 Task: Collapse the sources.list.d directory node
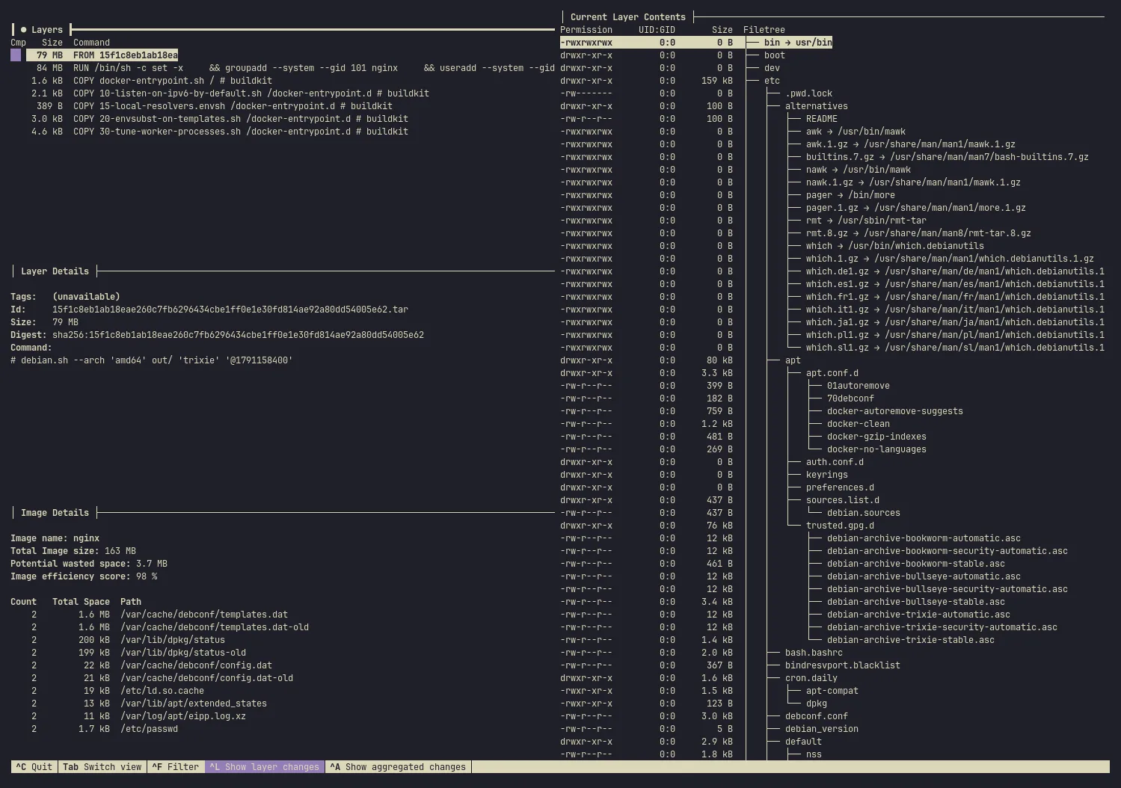click(843, 500)
